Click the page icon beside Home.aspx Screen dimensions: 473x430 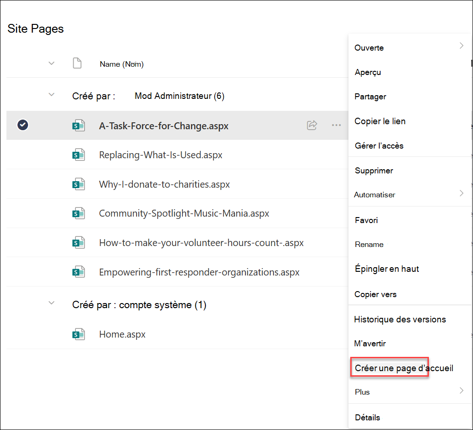tap(79, 334)
